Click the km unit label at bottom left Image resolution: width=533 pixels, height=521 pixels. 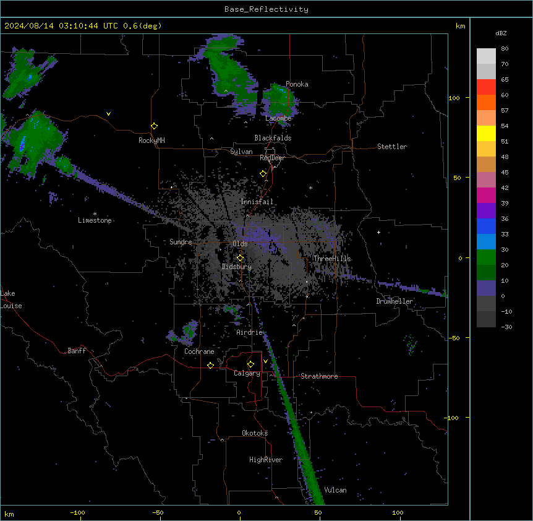(x=9, y=514)
